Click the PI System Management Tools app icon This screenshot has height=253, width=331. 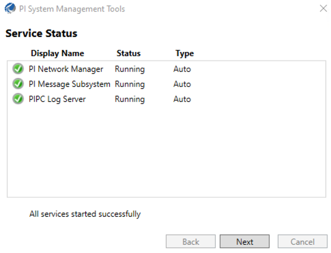pyautogui.click(x=10, y=8)
